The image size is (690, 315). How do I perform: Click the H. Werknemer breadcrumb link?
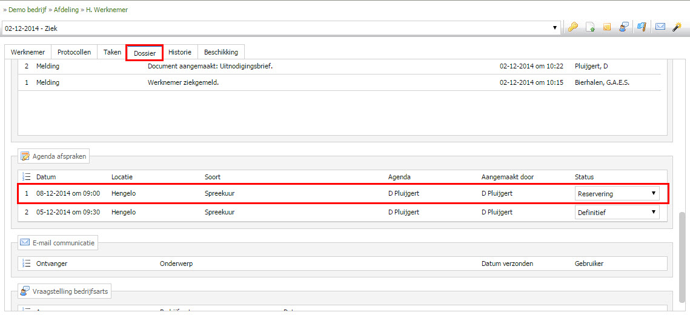[x=108, y=10]
